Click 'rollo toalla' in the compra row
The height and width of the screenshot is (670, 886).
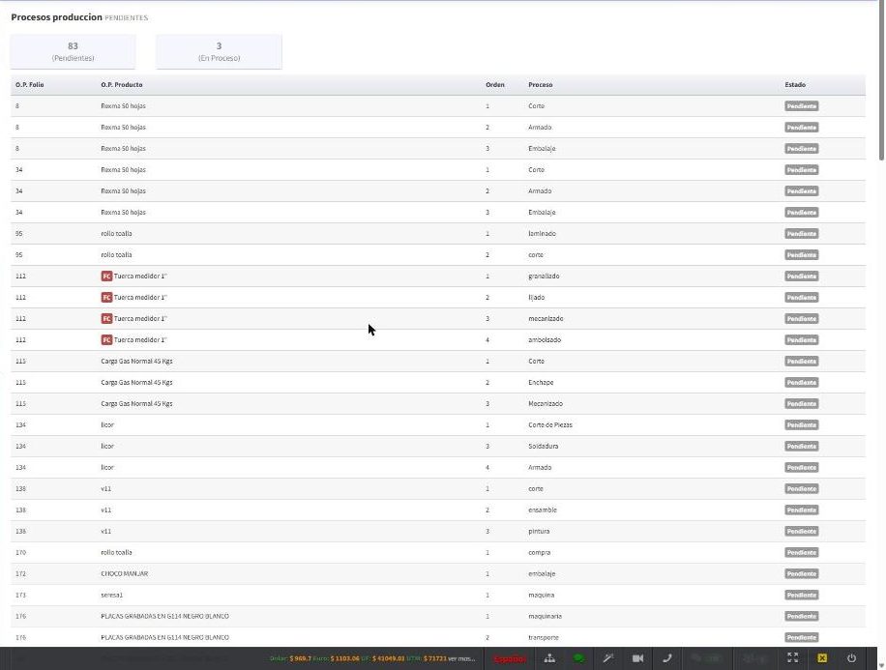point(116,552)
